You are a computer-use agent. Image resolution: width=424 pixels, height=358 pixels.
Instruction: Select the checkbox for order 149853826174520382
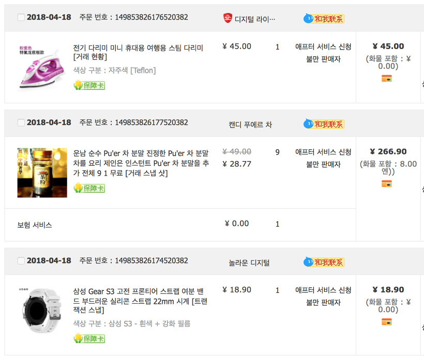(x=21, y=261)
